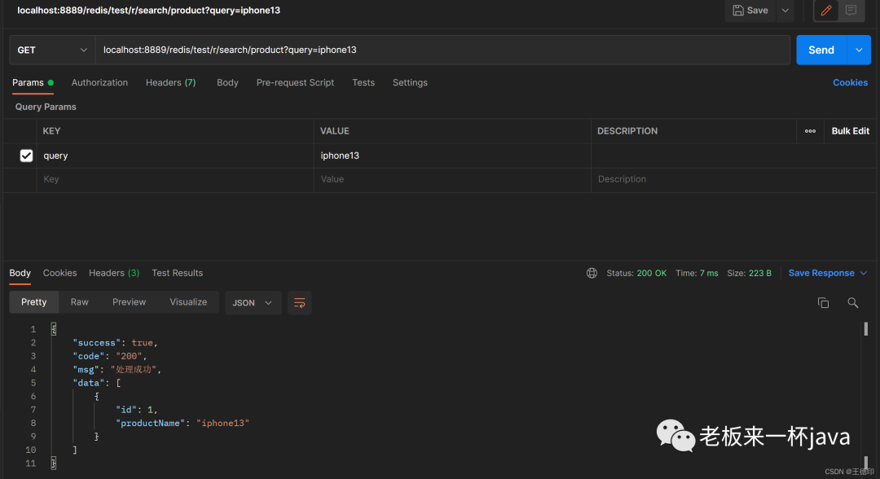Open the request Body tab
880x479 pixels.
(227, 82)
